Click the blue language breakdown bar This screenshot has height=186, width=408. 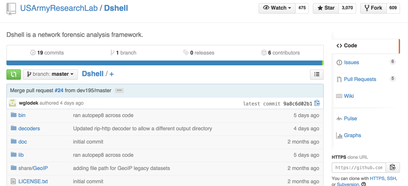(x=164, y=63)
